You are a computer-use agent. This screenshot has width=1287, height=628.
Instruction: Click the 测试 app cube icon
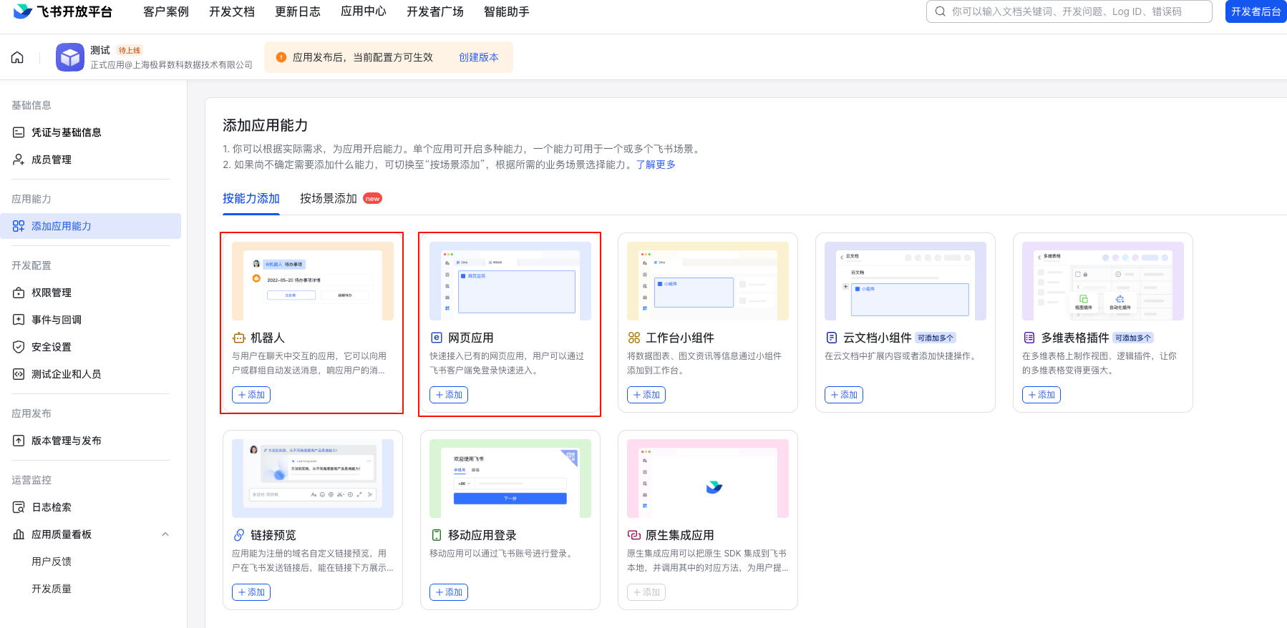pos(70,57)
